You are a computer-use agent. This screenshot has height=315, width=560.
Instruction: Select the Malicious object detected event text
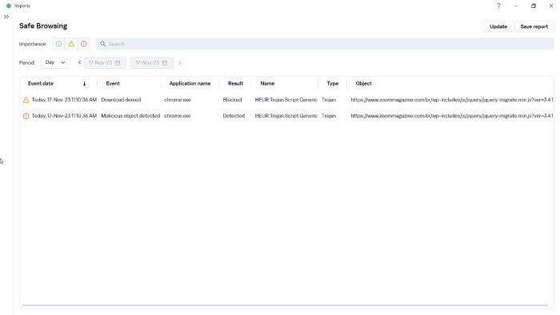(130, 116)
